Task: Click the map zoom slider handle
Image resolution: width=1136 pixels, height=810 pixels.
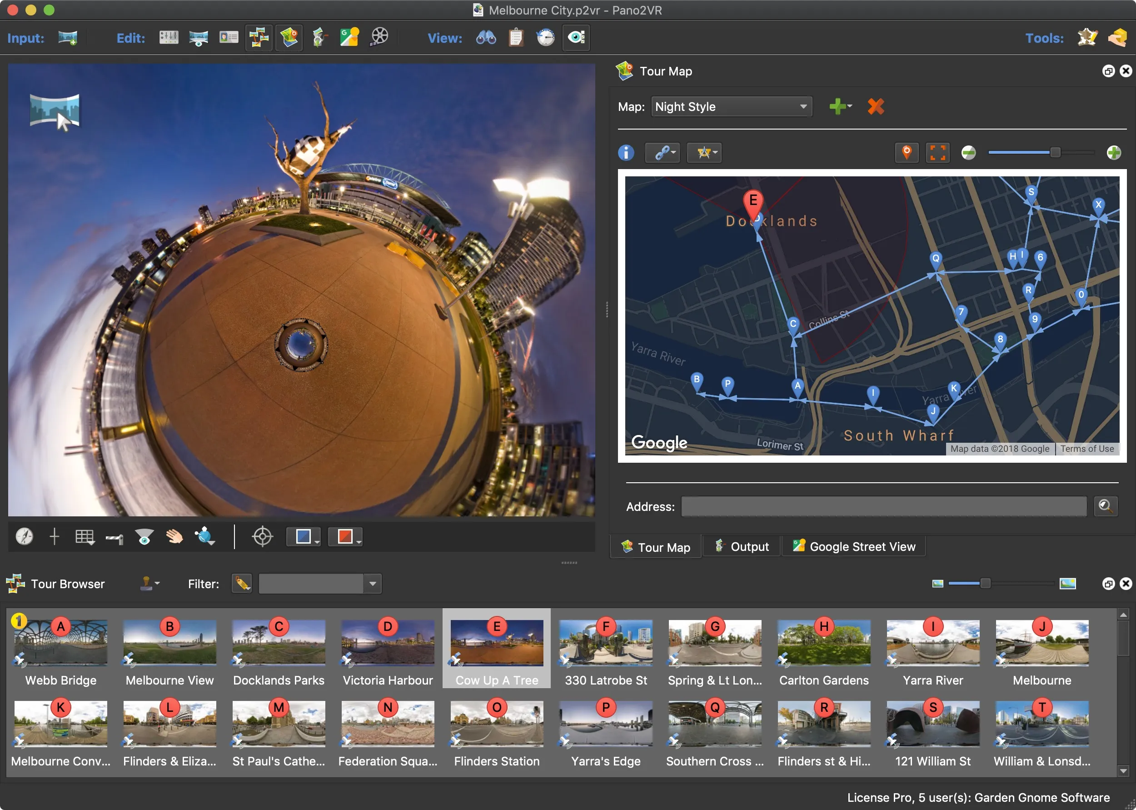Action: tap(1055, 153)
